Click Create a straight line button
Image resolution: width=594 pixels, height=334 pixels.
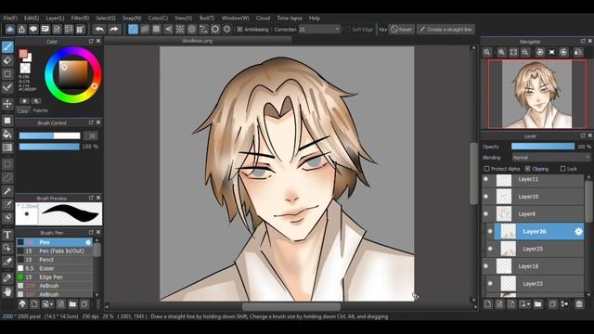coord(445,29)
